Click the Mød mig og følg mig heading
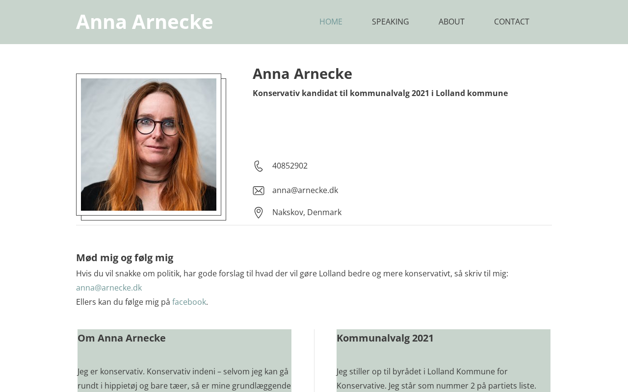 [125, 258]
